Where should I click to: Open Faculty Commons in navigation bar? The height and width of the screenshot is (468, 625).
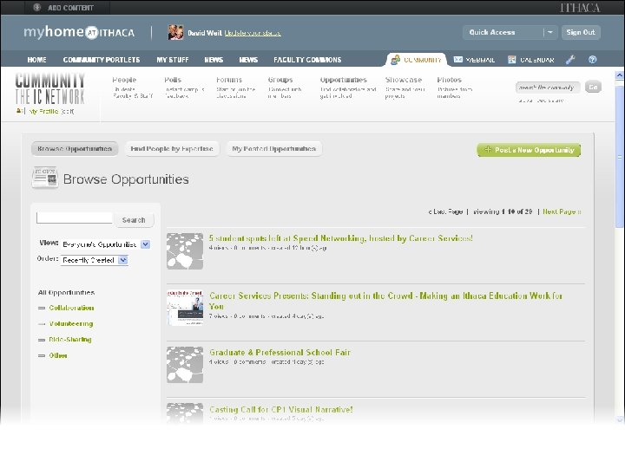[x=307, y=60]
